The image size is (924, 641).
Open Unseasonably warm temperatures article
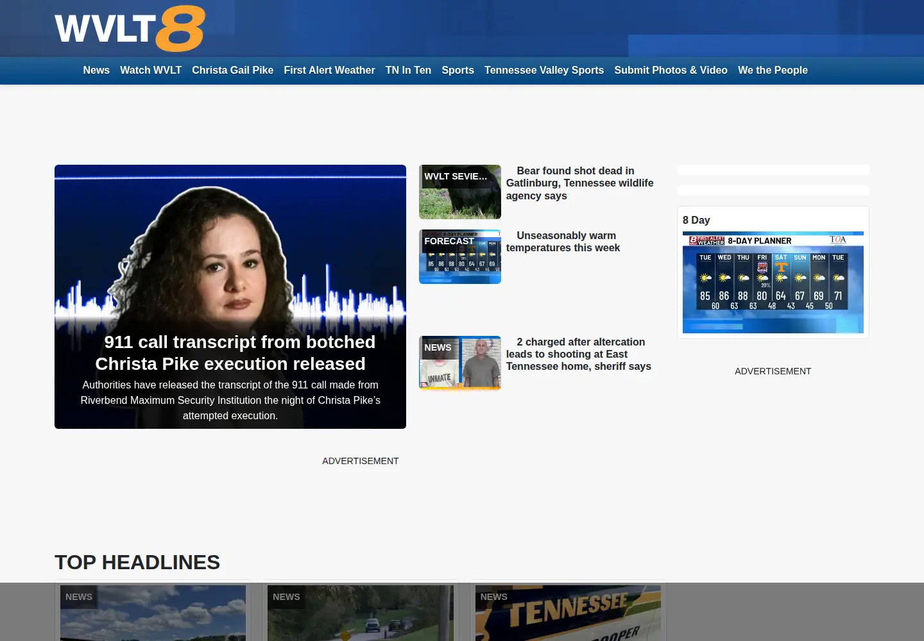563,242
